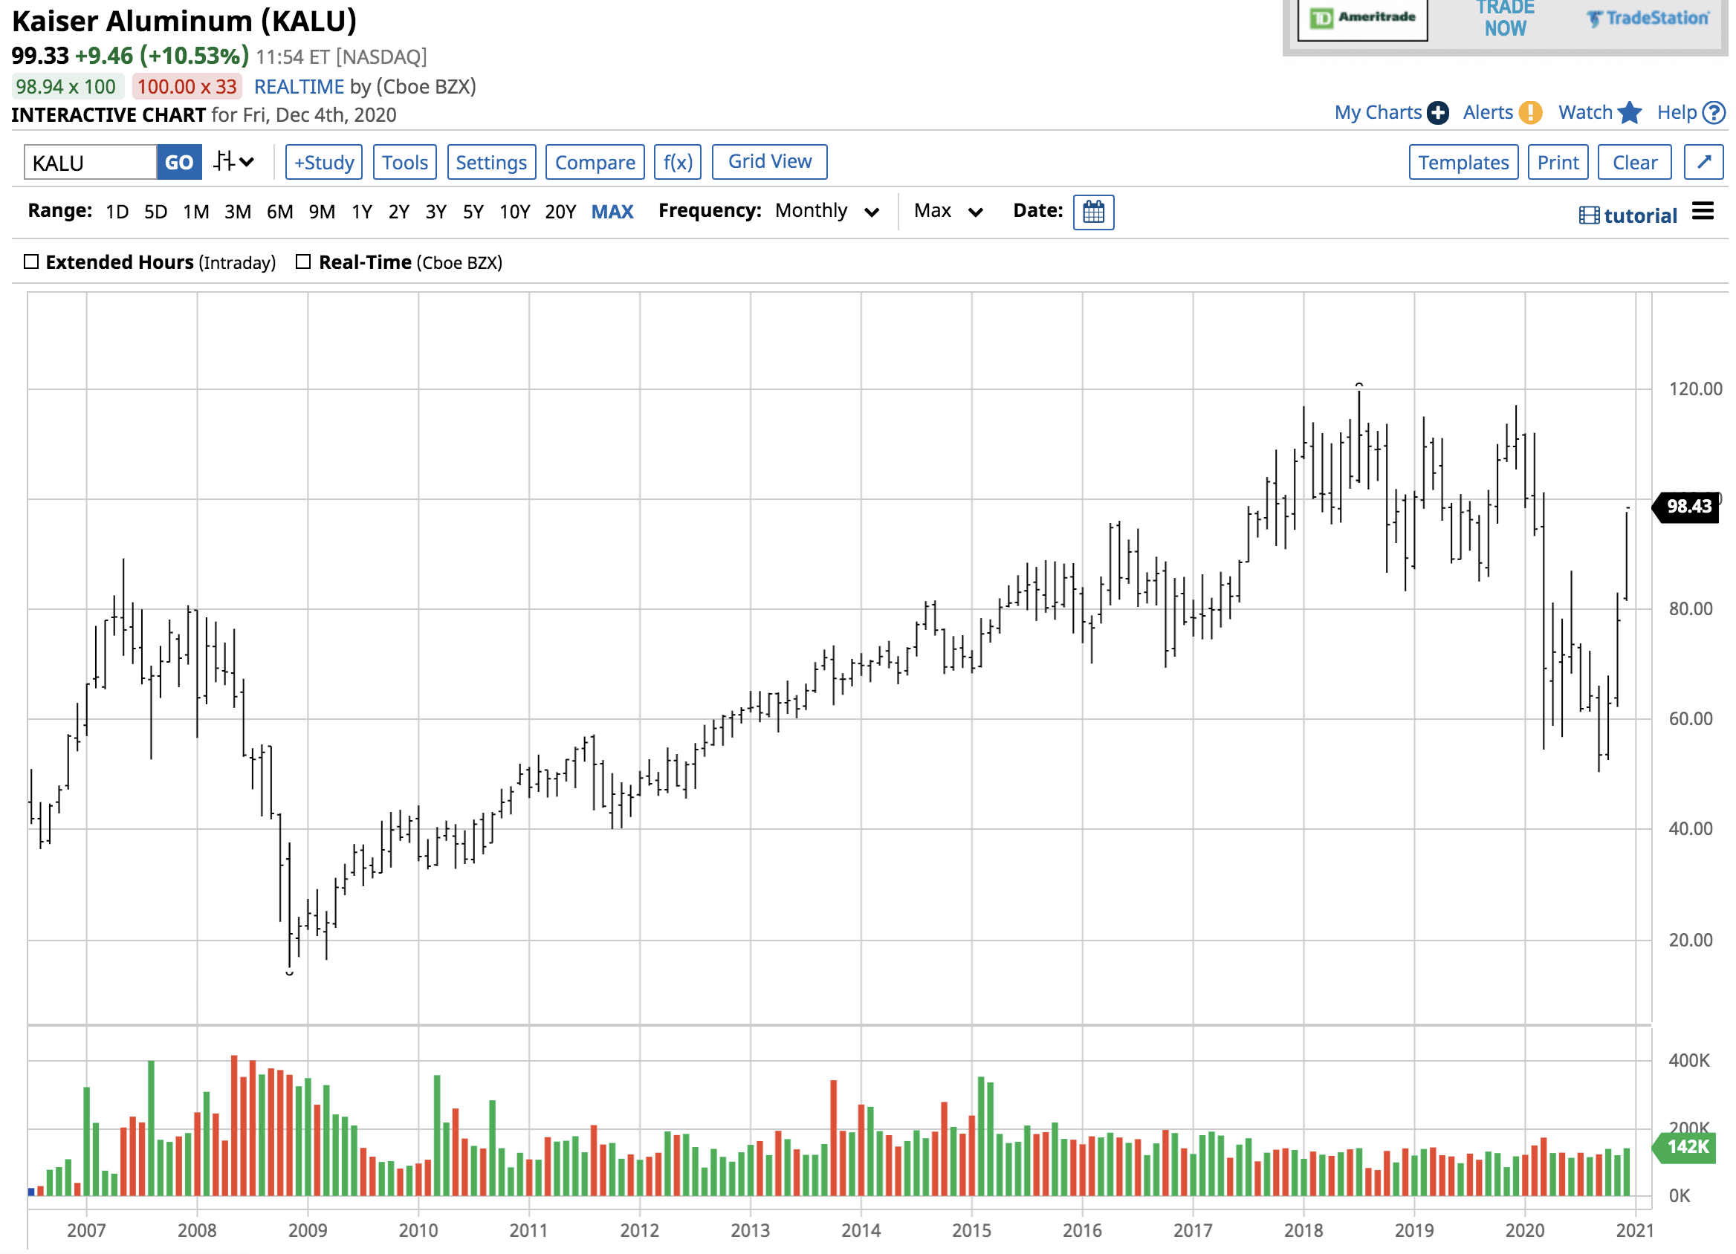
Task: Click the Compare button
Action: click(595, 162)
